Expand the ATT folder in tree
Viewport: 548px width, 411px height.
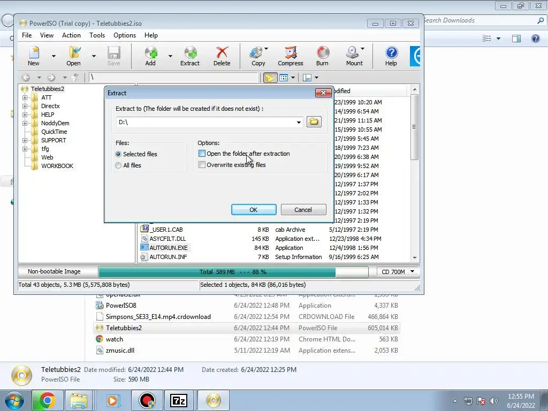click(25, 97)
